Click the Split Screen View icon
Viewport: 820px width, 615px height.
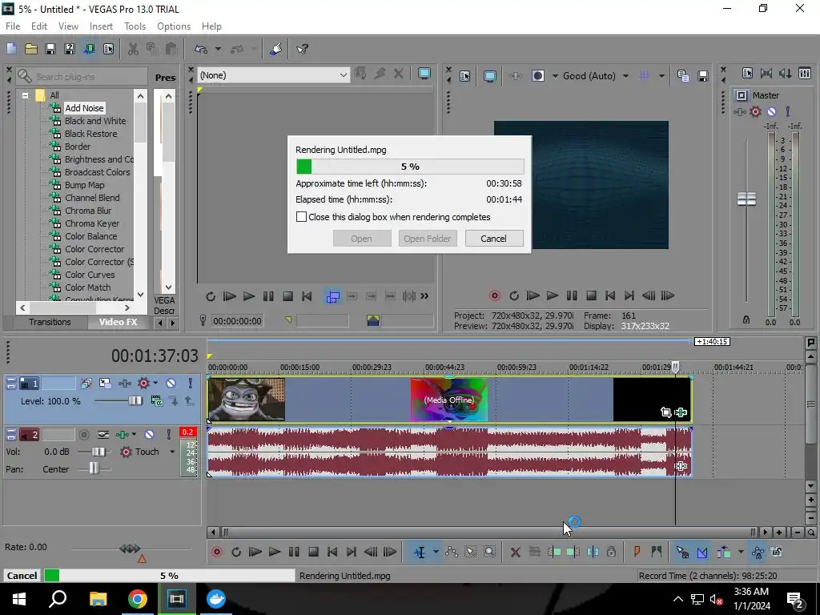(x=537, y=76)
